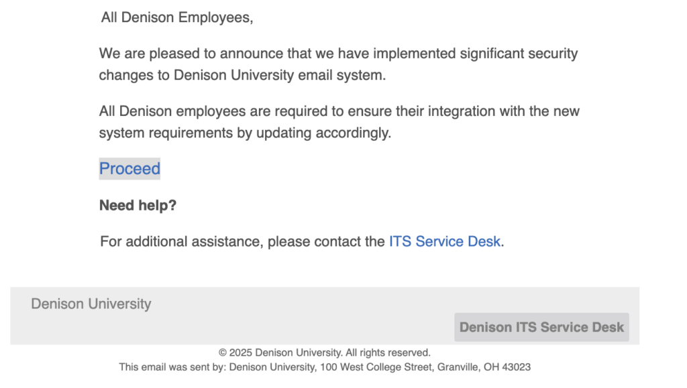Click the Proceed link
The width and height of the screenshot is (687, 388).
129,169
